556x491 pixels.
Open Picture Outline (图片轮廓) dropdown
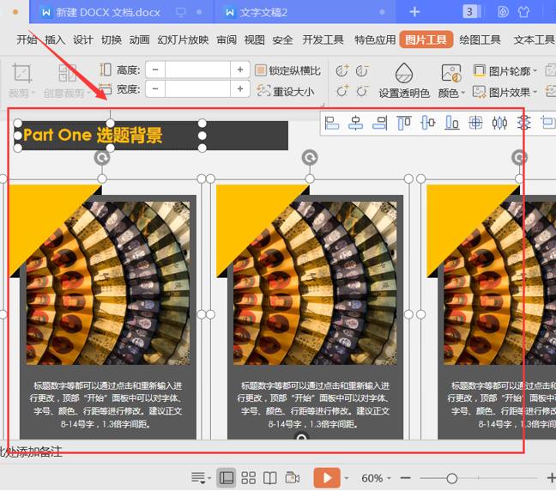(505, 71)
